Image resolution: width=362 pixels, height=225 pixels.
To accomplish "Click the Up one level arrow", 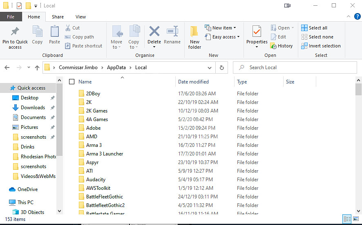I will pyautogui.click(x=37, y=67).
